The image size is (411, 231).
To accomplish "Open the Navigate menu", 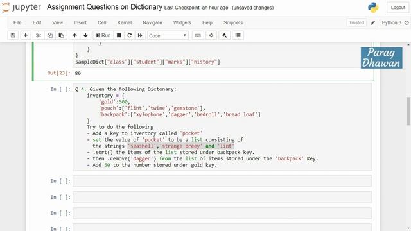I will pyautogui.click(x=152, y=23).
